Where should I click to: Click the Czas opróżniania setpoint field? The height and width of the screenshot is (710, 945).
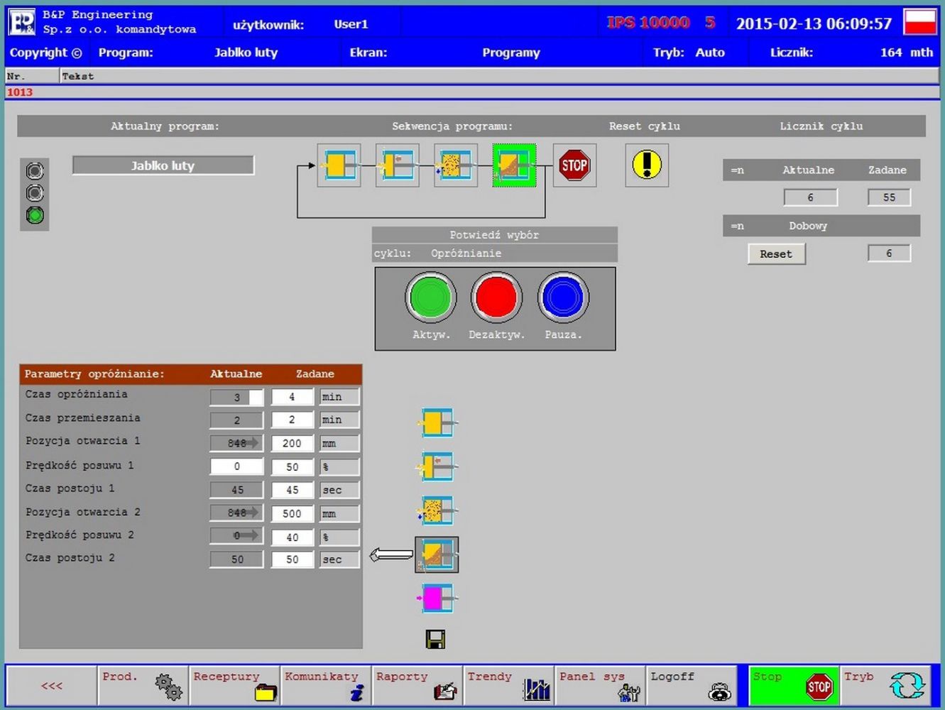click(292, 397)
